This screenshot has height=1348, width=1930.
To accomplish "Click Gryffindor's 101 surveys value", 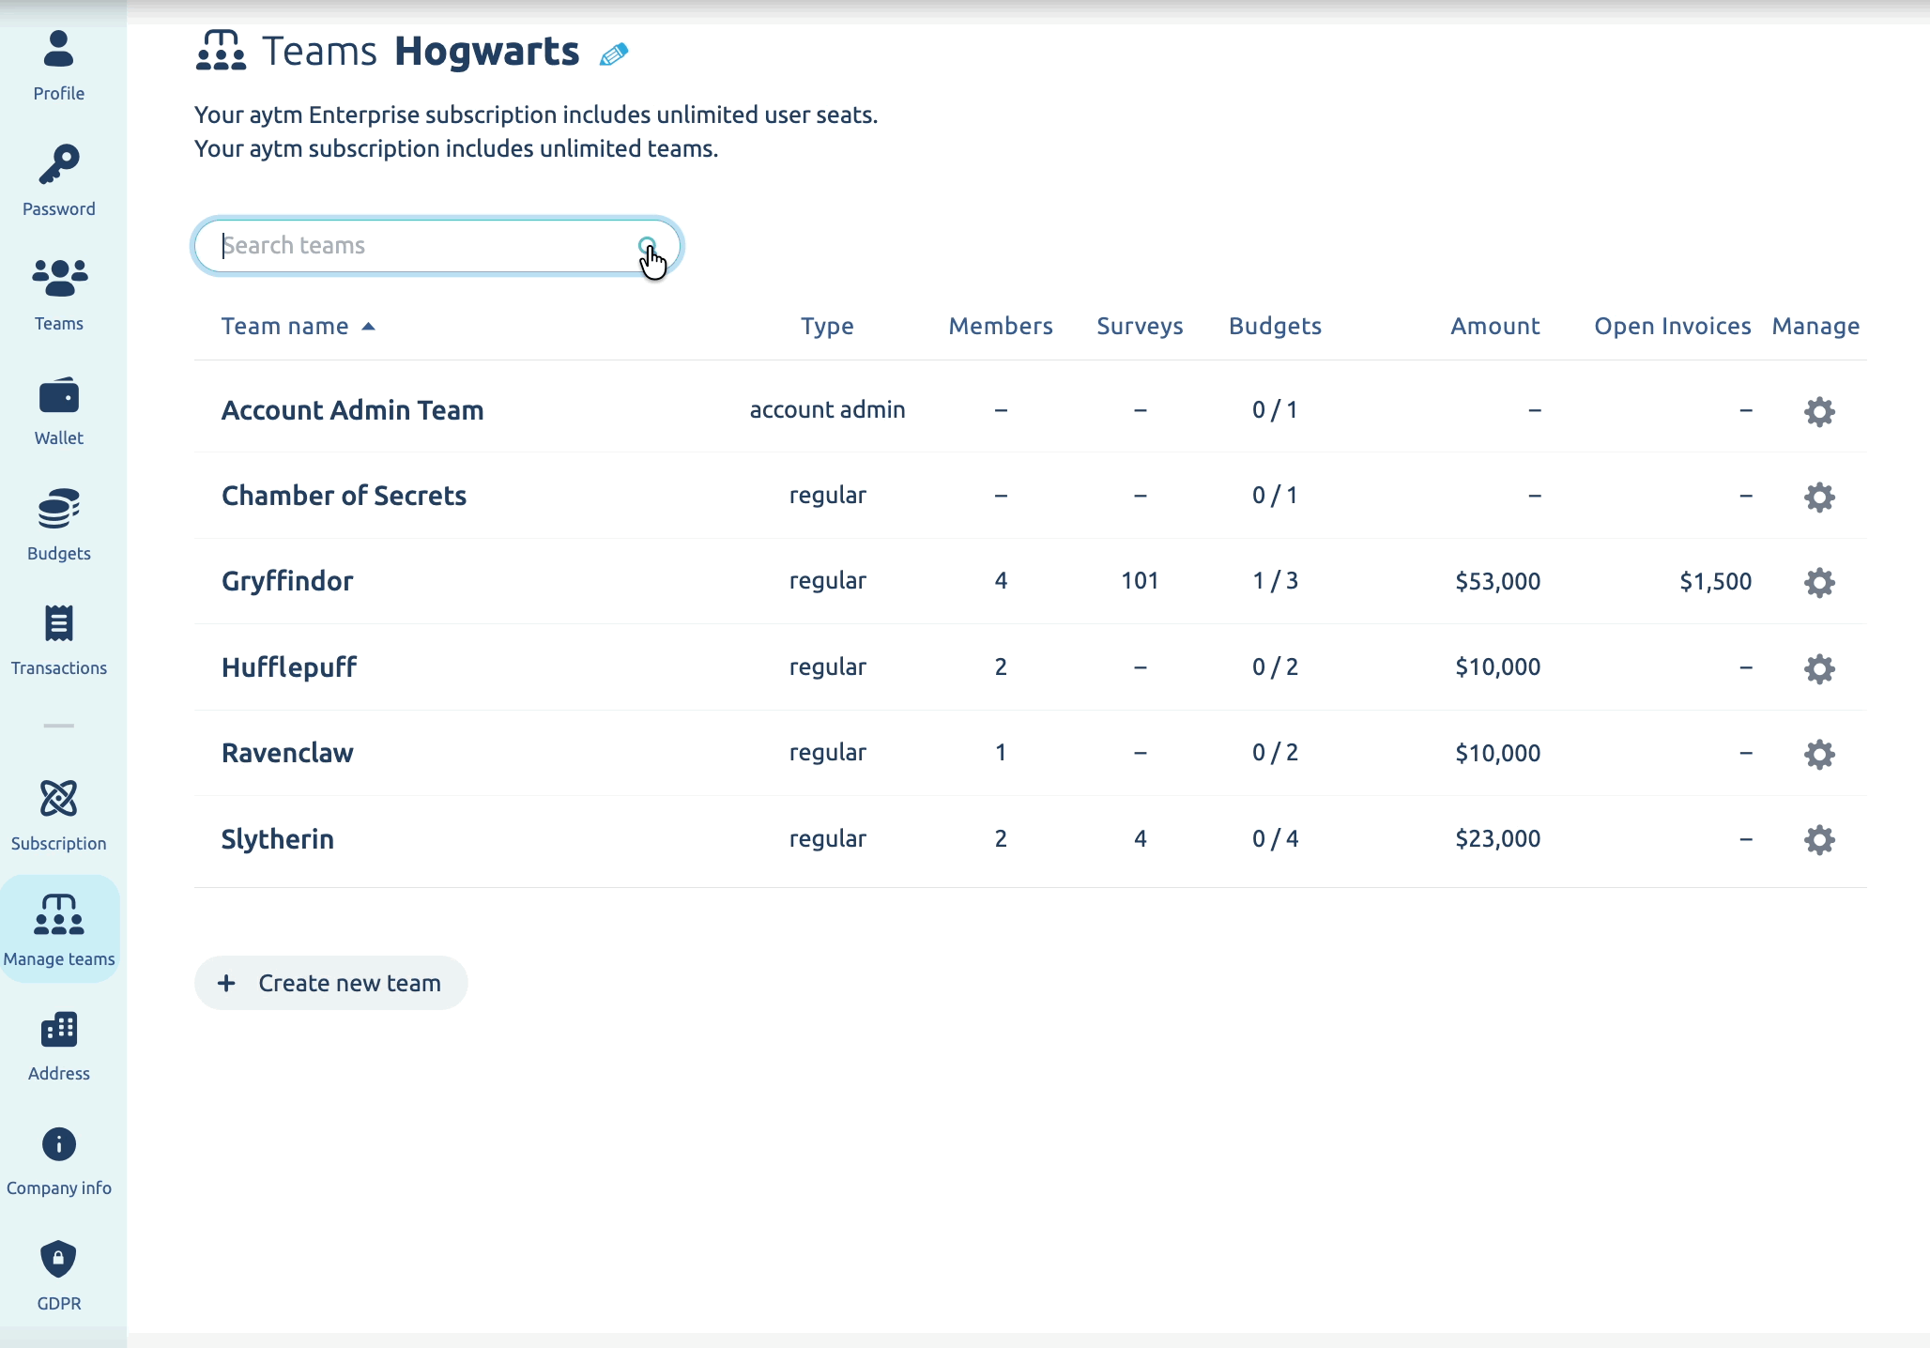I will pyautogui.click(x=1140, y=581).
